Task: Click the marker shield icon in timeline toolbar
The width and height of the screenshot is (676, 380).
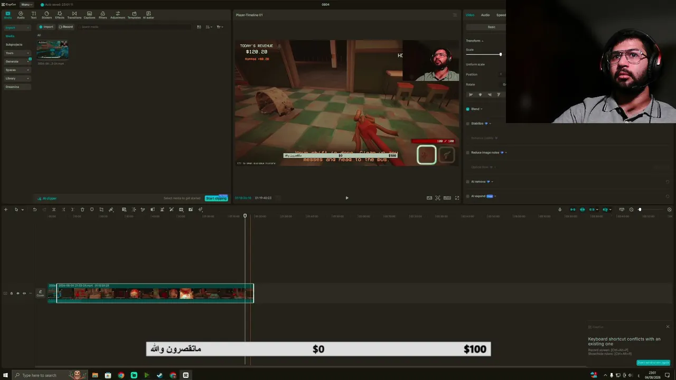Action: click(92, 210)
